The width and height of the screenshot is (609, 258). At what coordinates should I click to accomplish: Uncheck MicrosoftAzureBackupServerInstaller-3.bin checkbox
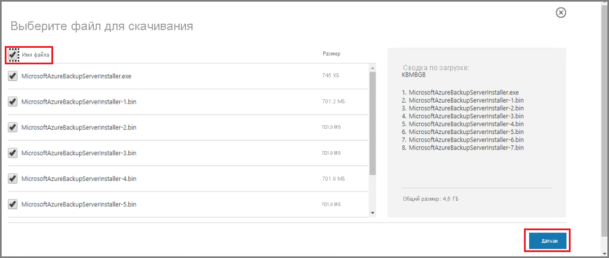[13, 153]
